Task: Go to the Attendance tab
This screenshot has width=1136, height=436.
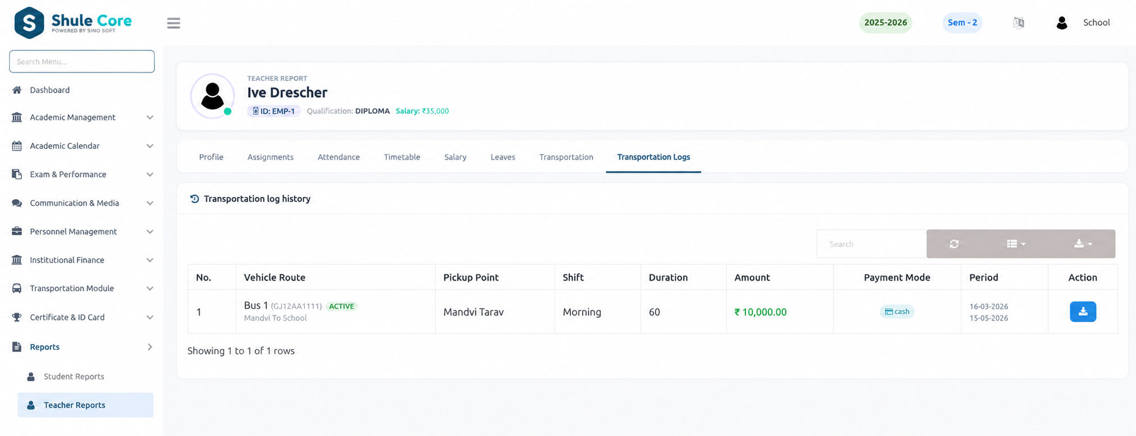Action: point(338,157)
